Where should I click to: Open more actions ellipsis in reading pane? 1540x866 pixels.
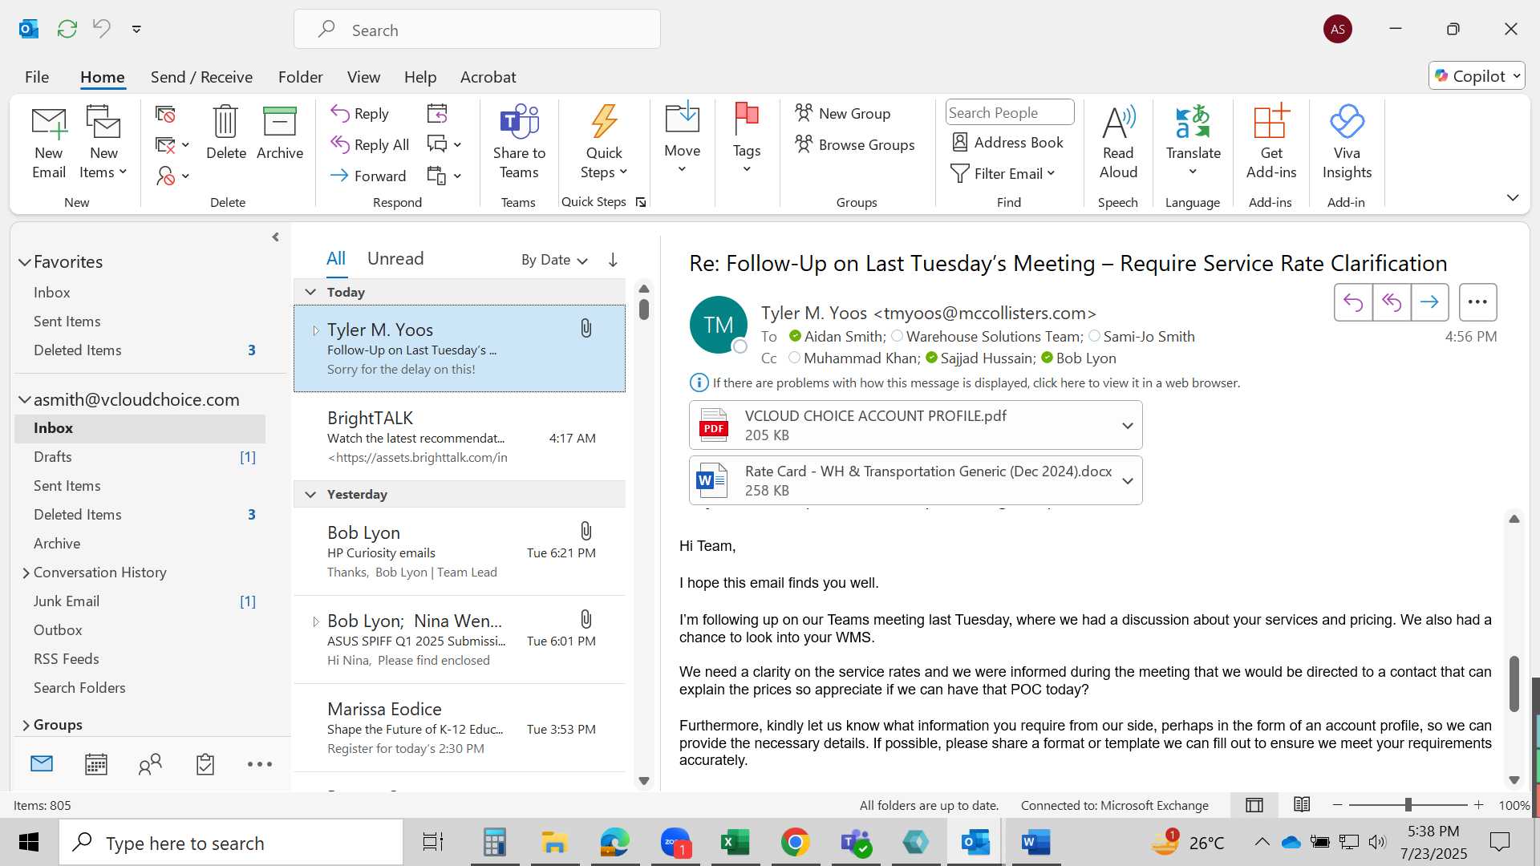click(1477, 302)
